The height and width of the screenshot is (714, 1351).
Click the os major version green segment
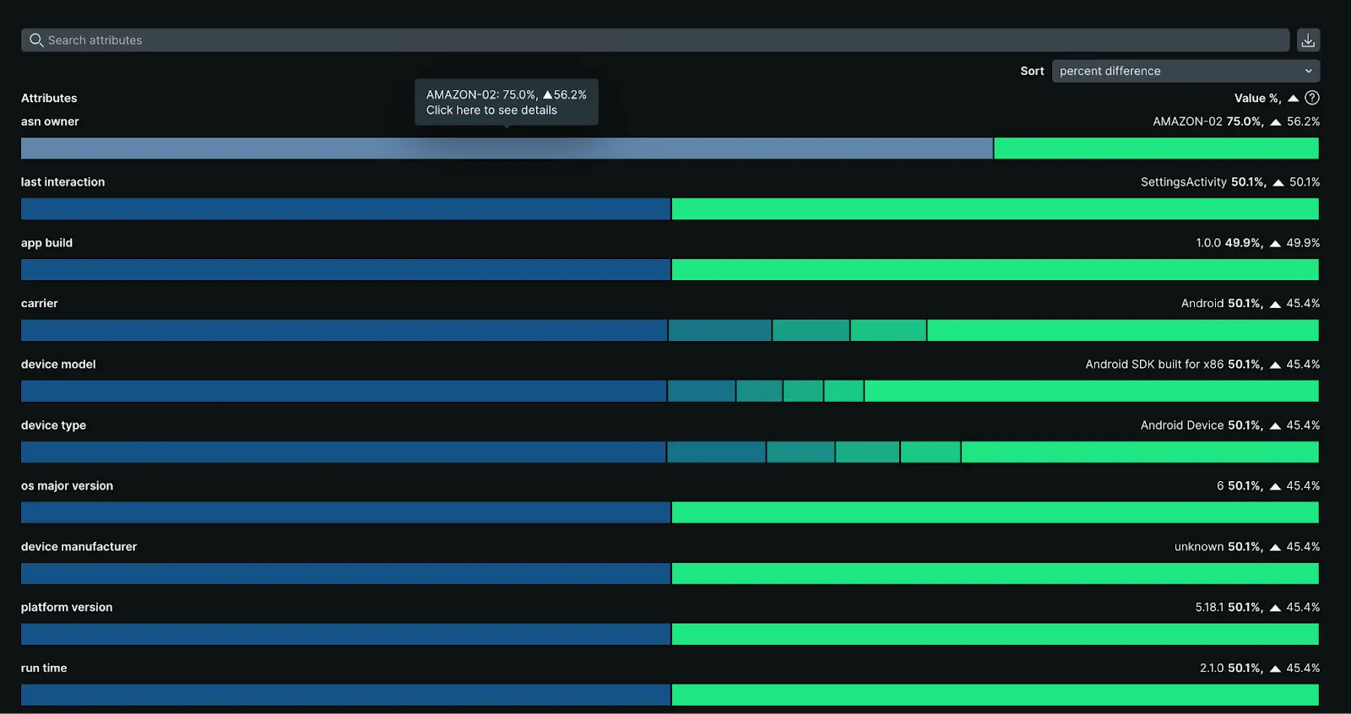coord(995,513)
